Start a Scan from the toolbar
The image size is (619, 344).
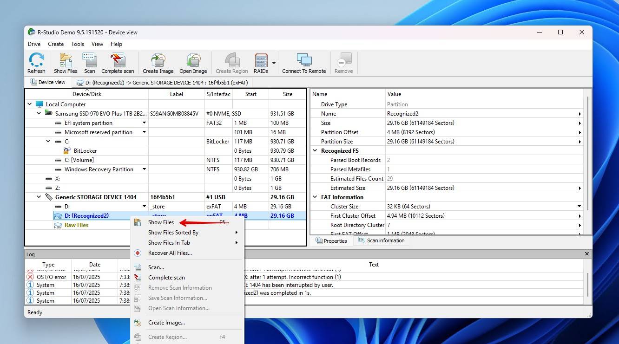pyautogui.click(x=90, y=63)
